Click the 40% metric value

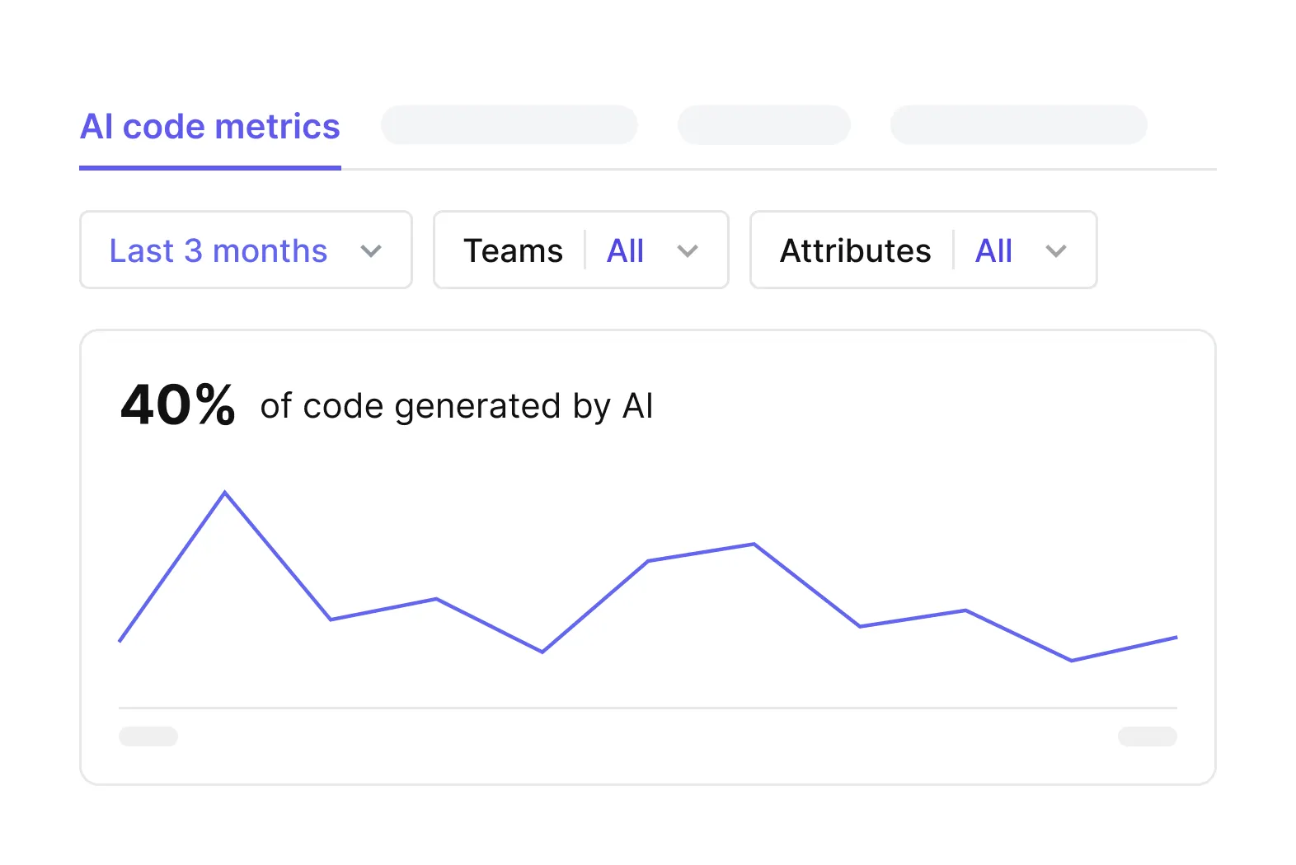point(178,404)
